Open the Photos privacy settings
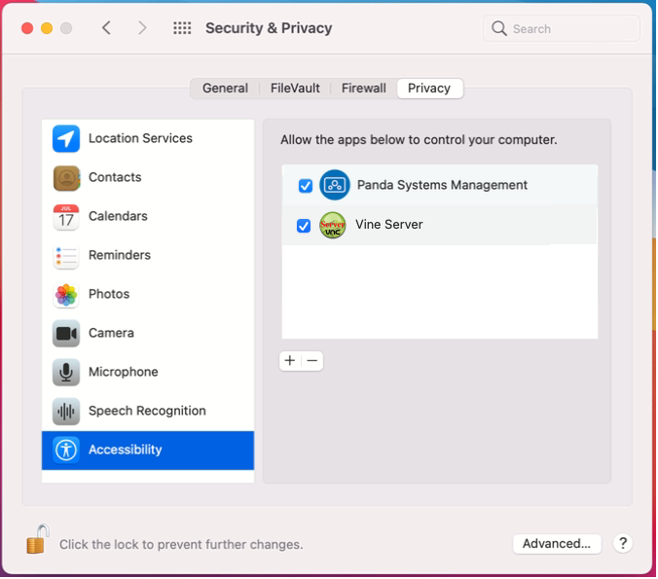 (x=148, y=295)
